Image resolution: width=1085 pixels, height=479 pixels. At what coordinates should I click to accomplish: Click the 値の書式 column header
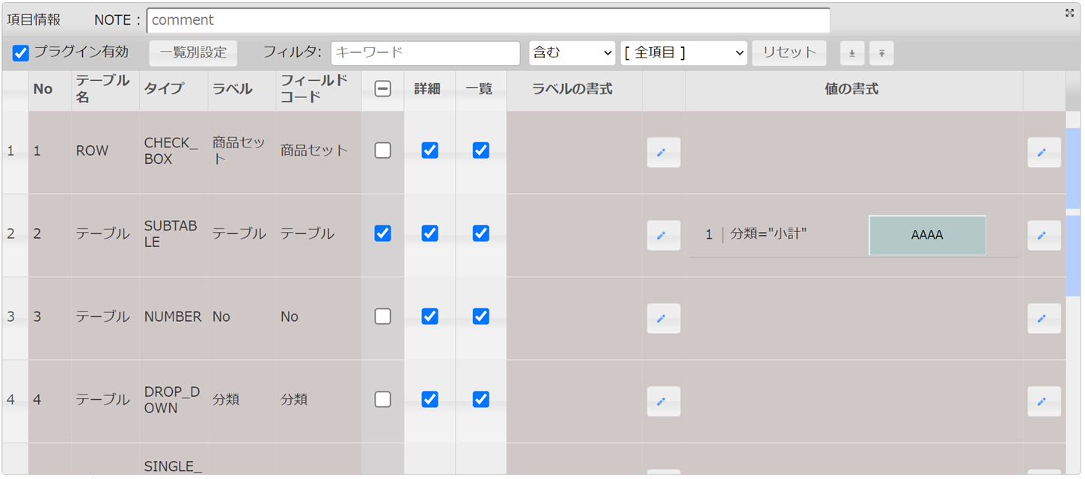[854, 89]
